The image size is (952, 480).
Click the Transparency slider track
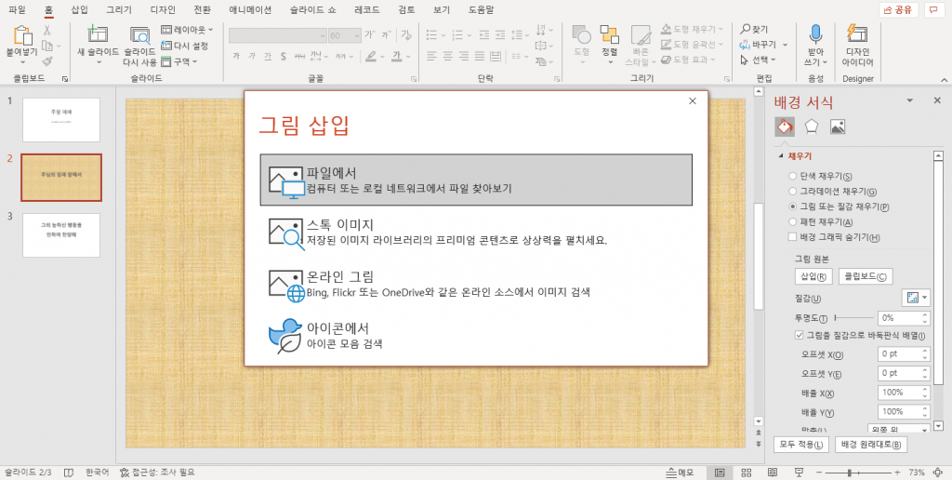pyautogui.click(x=853, y=318)
